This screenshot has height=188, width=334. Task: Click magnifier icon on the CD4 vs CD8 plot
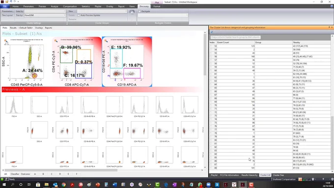56,41
